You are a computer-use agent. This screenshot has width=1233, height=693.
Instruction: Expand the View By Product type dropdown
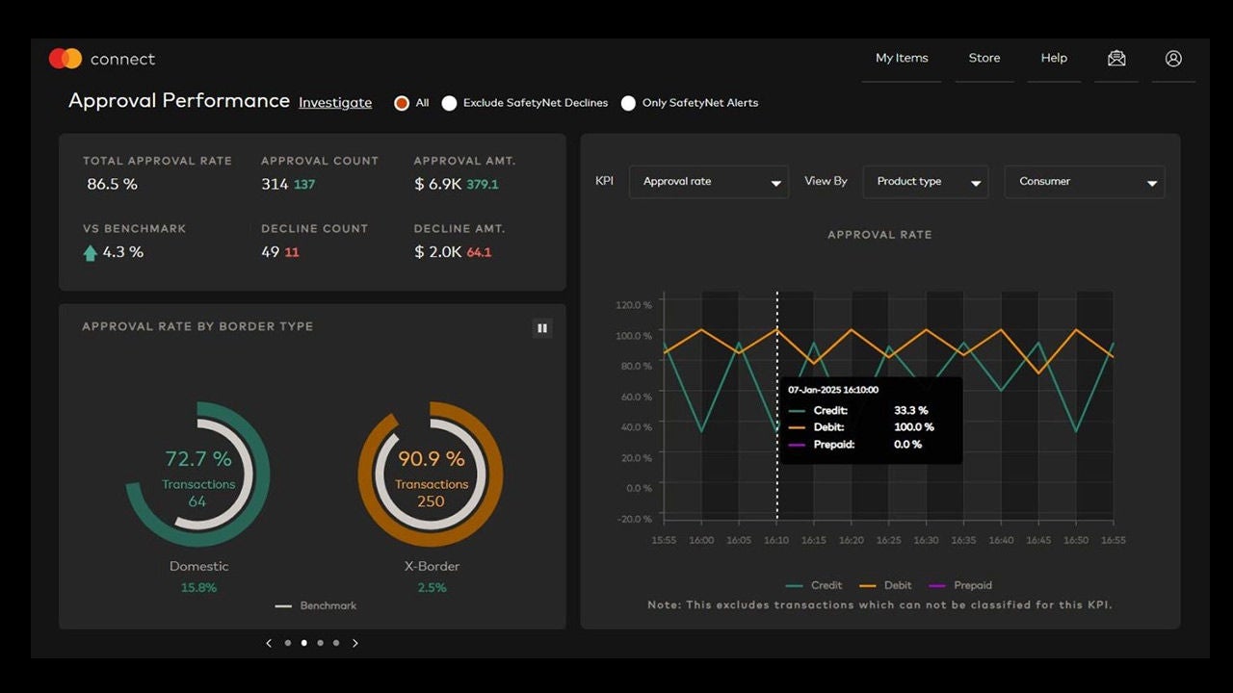925,182
